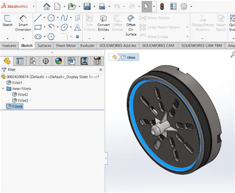Screen dimensions: 235x193
Task: Switch to the Surfaces tab
Action: coord(45,46)
